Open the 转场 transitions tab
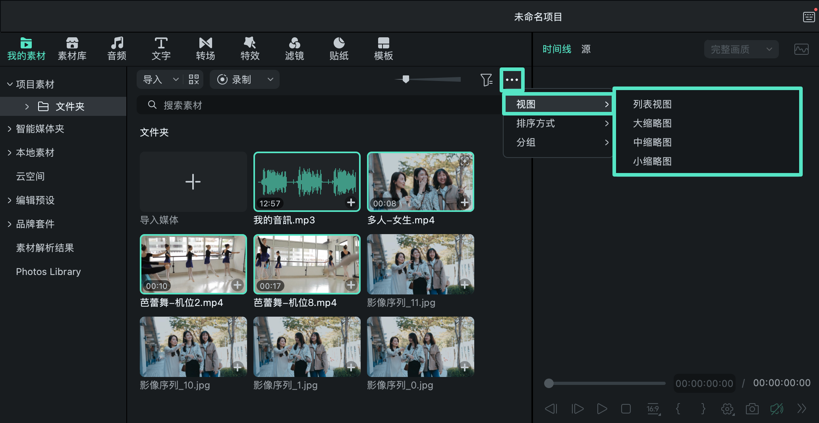Image resolution: width=819 pixels, height=423 pixels. click(x=205, y=49)
